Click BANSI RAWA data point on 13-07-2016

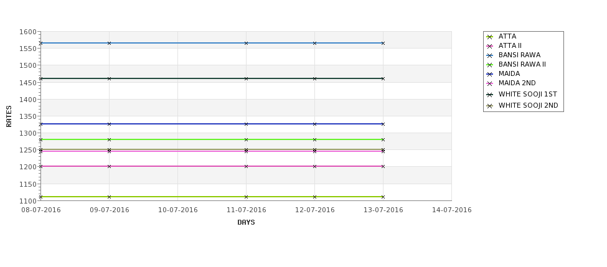click(x=383, y=44)
